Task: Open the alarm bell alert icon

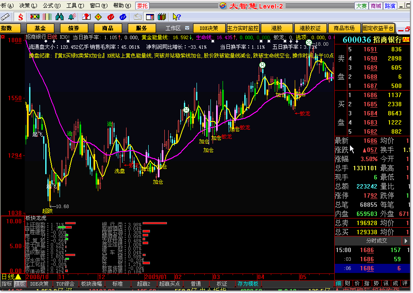Action: 72,17
